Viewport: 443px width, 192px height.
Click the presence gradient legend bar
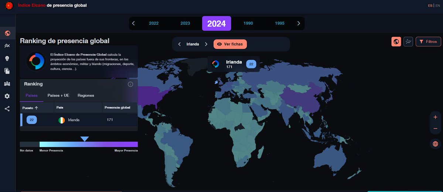(x=89, y=144)
